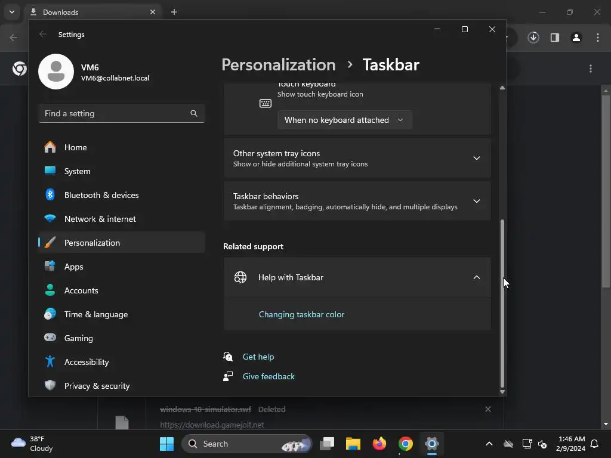Viewport: 611px width, 458px height.
Task: Open Chrome's tab search dropdown arrow
Action: tap(12, 12)
